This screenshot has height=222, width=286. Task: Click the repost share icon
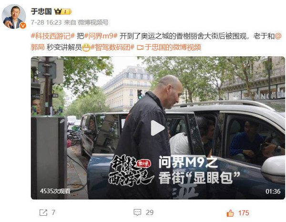click(x=43, y=212)
